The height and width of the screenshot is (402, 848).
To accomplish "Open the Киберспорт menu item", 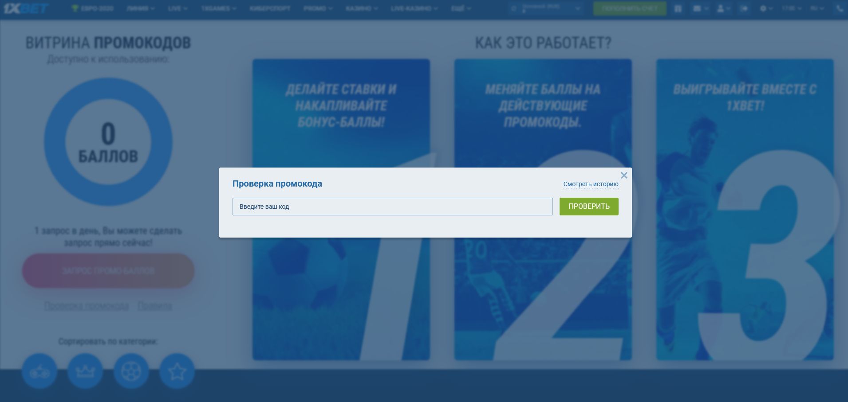I will coord(270,8).
